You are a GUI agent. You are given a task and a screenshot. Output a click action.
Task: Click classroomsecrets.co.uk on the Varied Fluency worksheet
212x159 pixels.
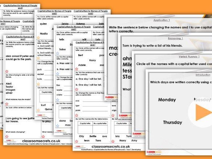click(111, 147)
